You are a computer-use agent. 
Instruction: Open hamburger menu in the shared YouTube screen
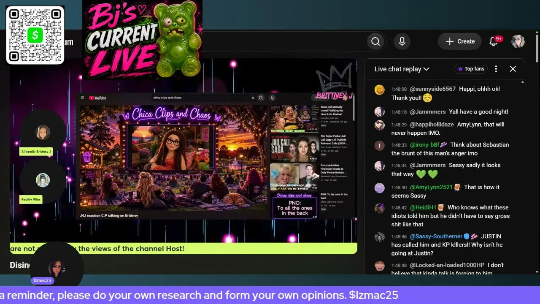point(82,98)
